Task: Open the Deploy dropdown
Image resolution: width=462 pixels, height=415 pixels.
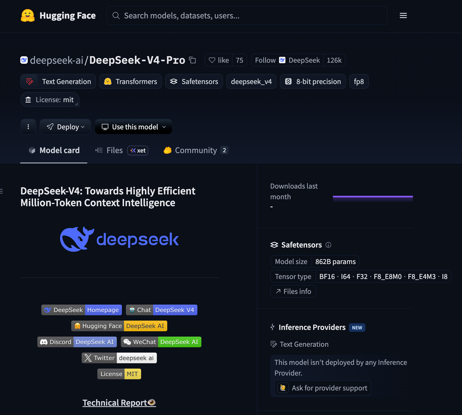Action: point(65,127)
